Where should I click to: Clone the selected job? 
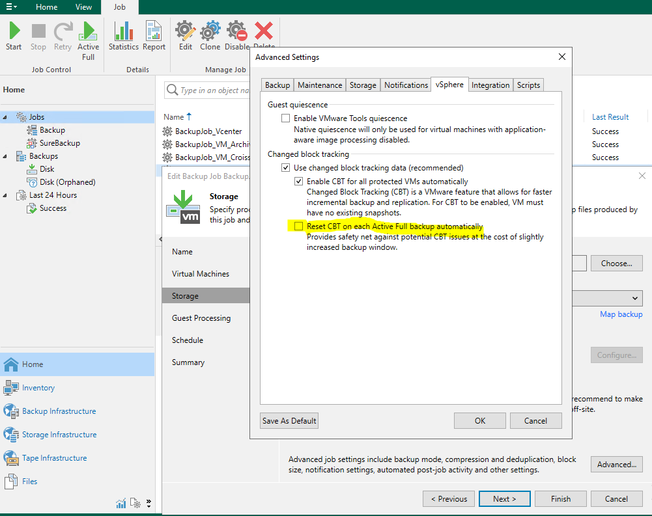210,36
